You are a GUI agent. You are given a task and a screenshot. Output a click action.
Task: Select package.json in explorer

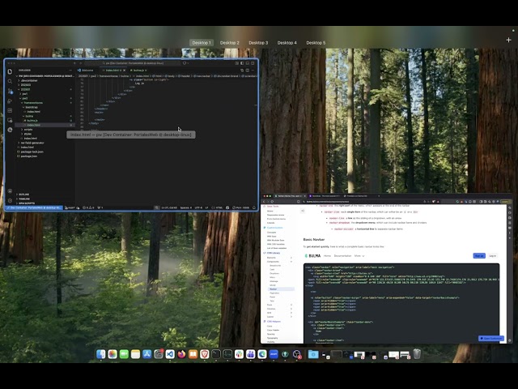(29, 156)
